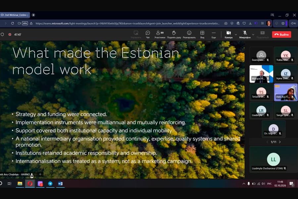
Task: Open reactions (Реагировать) menu
Action: point(189,34)
